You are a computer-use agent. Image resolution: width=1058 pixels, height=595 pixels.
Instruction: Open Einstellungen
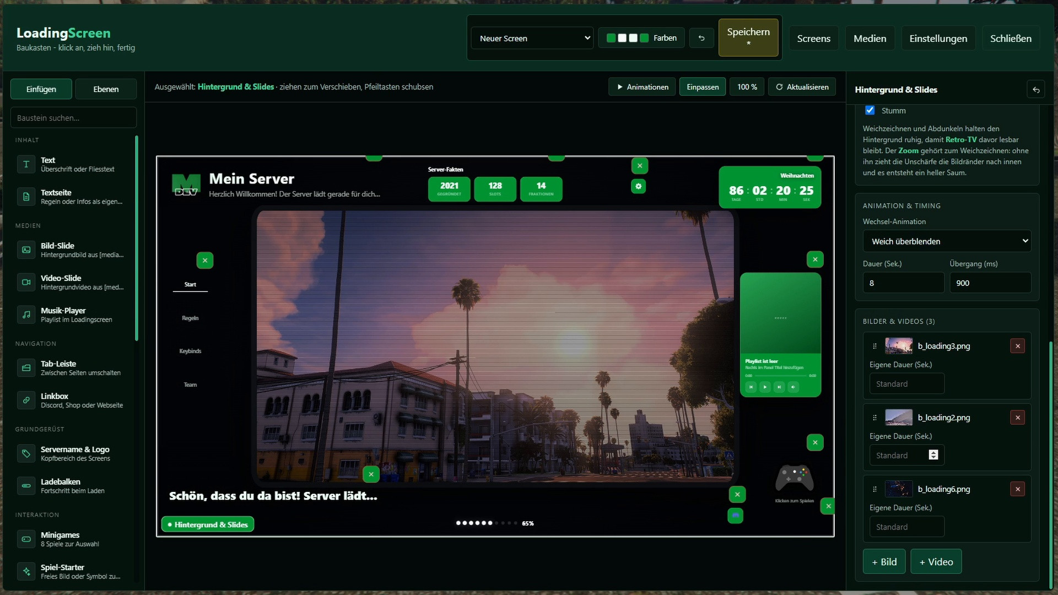(x=938, y=39)
